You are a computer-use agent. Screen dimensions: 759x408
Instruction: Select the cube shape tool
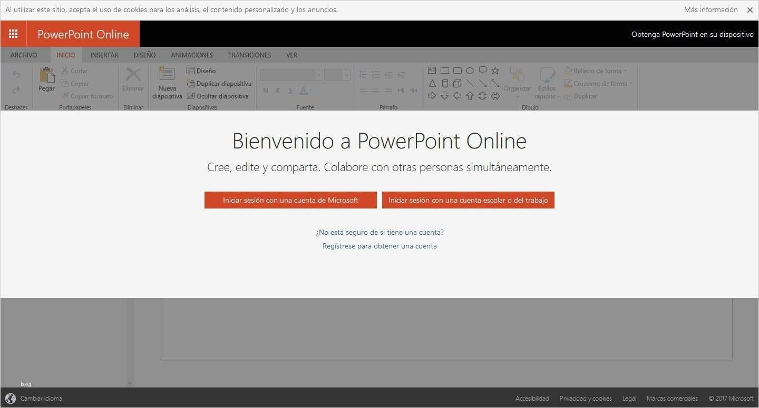[x=457, y=83]
